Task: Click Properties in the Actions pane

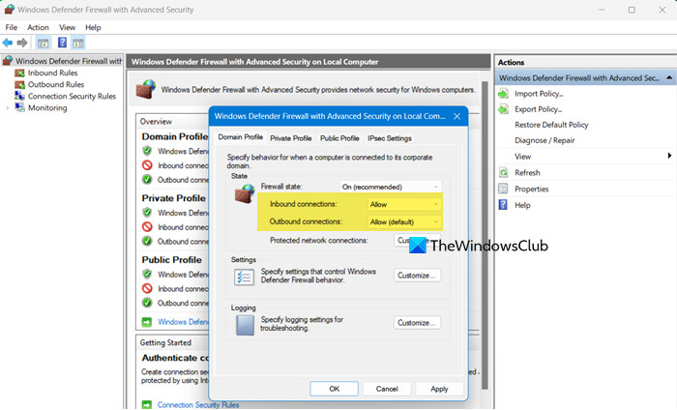Action: click(x=532, y=189)
